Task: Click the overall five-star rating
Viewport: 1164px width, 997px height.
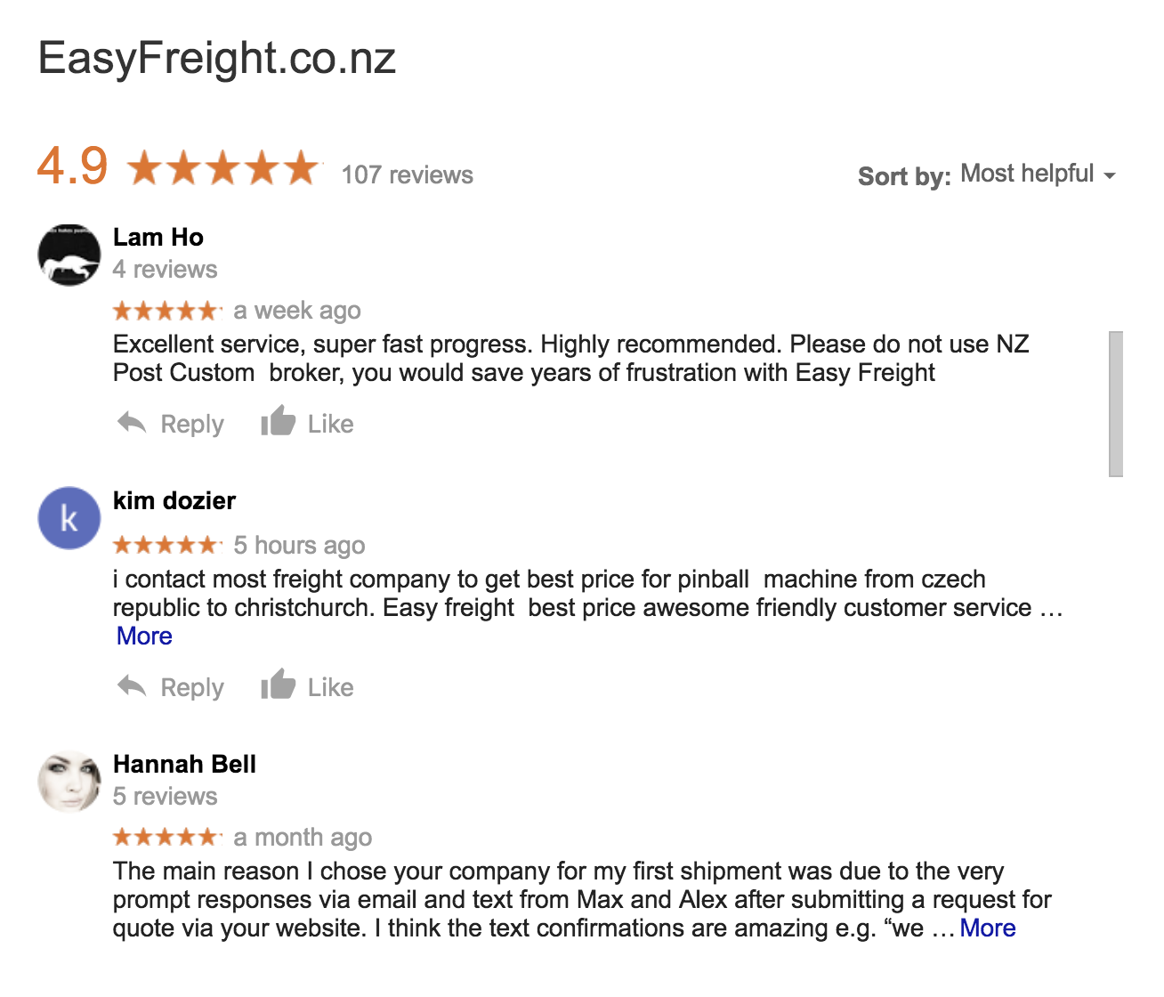Action: [222, 167]
